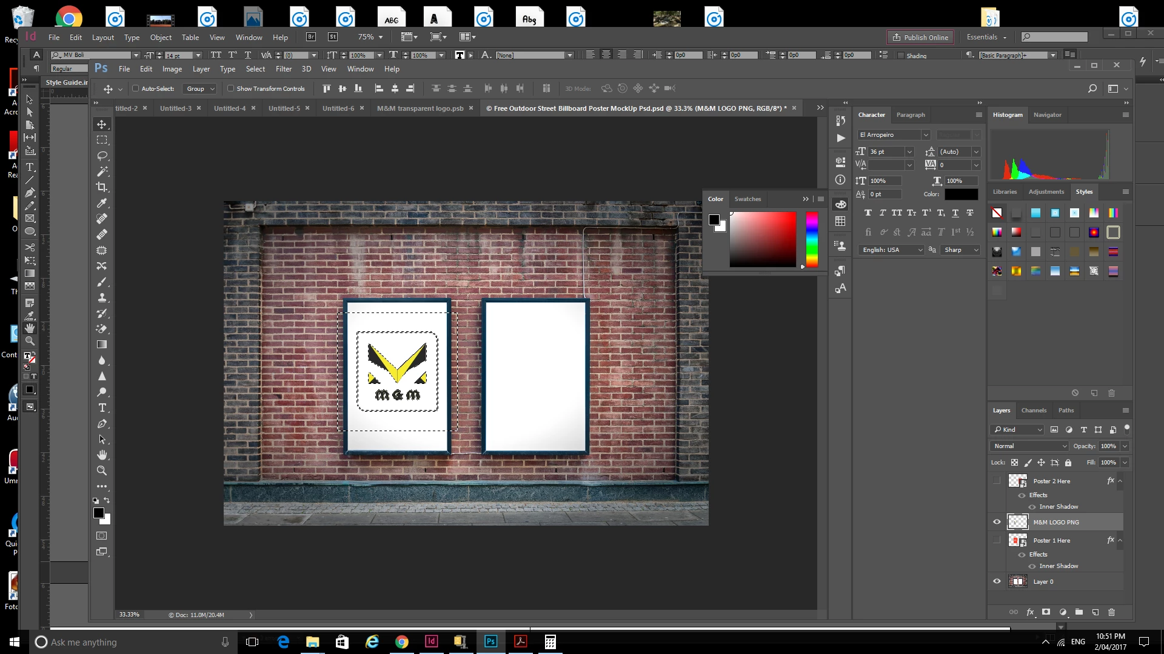
Task: Switch to M&M transparent logo.psb document
Action: [x=420, y=108]
